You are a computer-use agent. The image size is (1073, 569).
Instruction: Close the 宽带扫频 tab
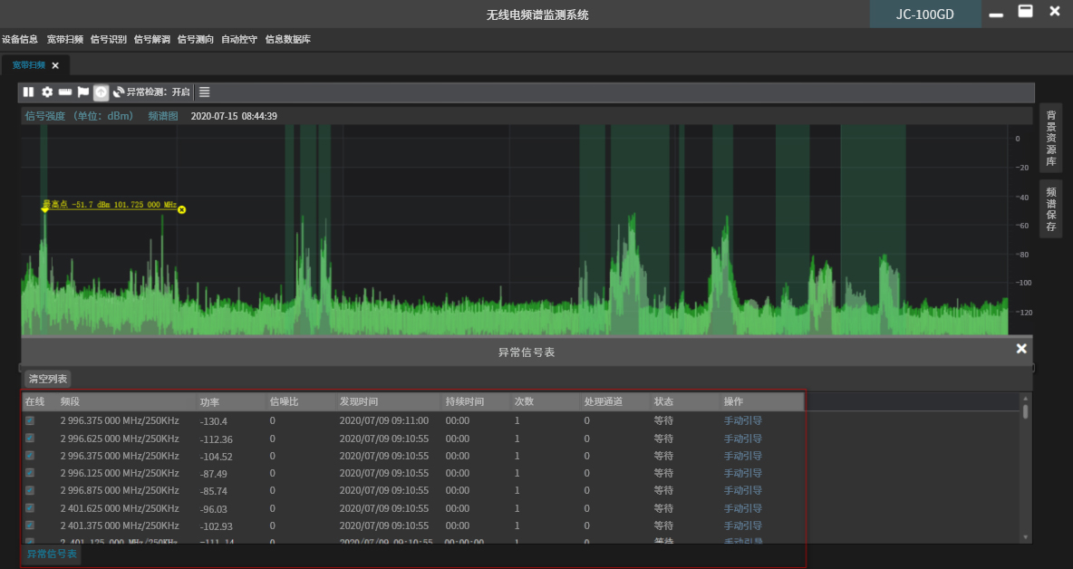[x=55, y=65]
